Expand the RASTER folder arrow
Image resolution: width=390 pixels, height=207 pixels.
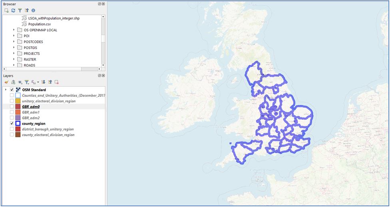click(14, 60)
